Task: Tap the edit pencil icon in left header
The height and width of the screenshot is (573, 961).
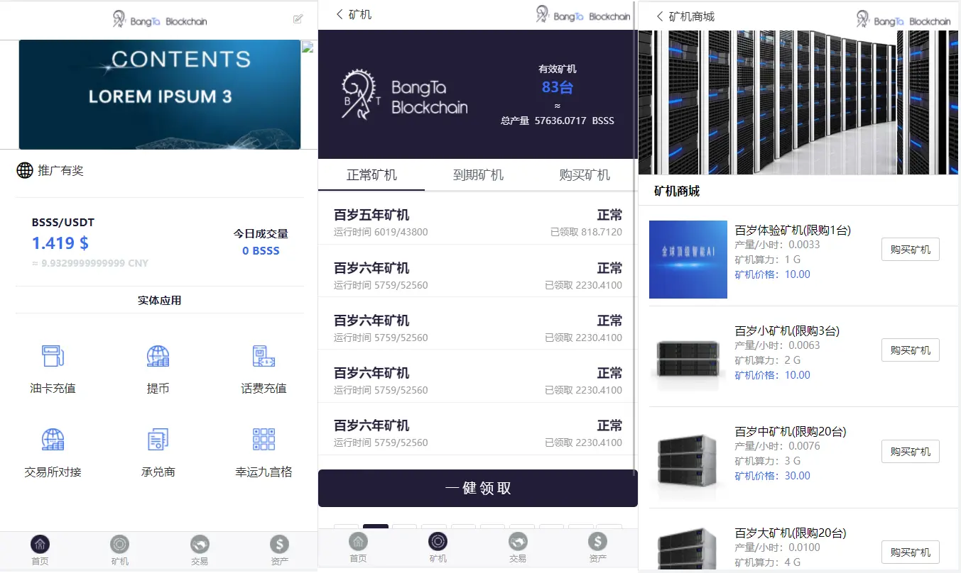Action: click(298, 19)
